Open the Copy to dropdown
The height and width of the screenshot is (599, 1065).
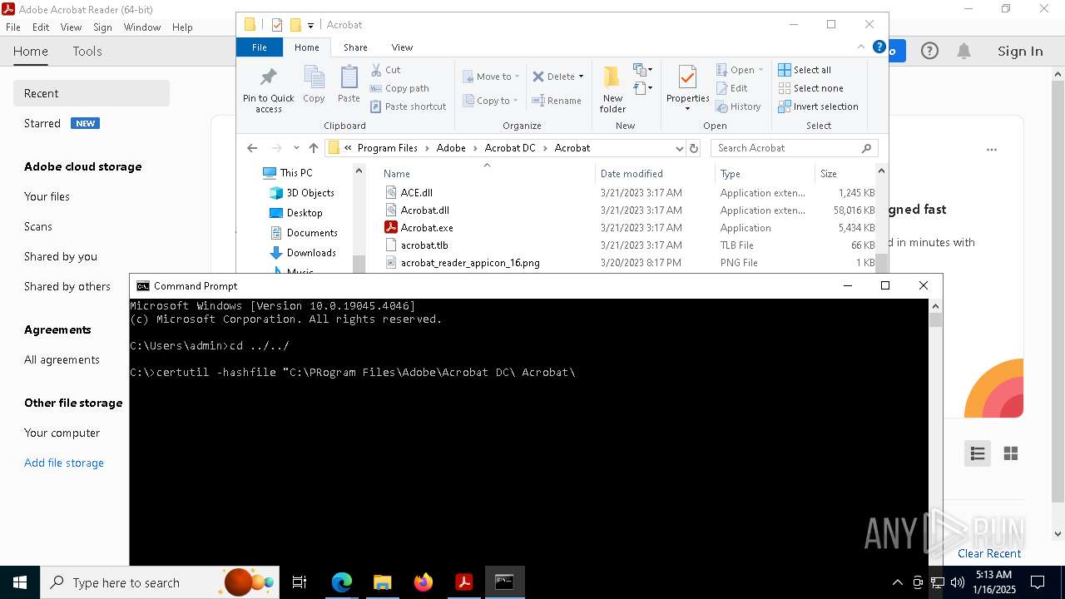(490, 101)
